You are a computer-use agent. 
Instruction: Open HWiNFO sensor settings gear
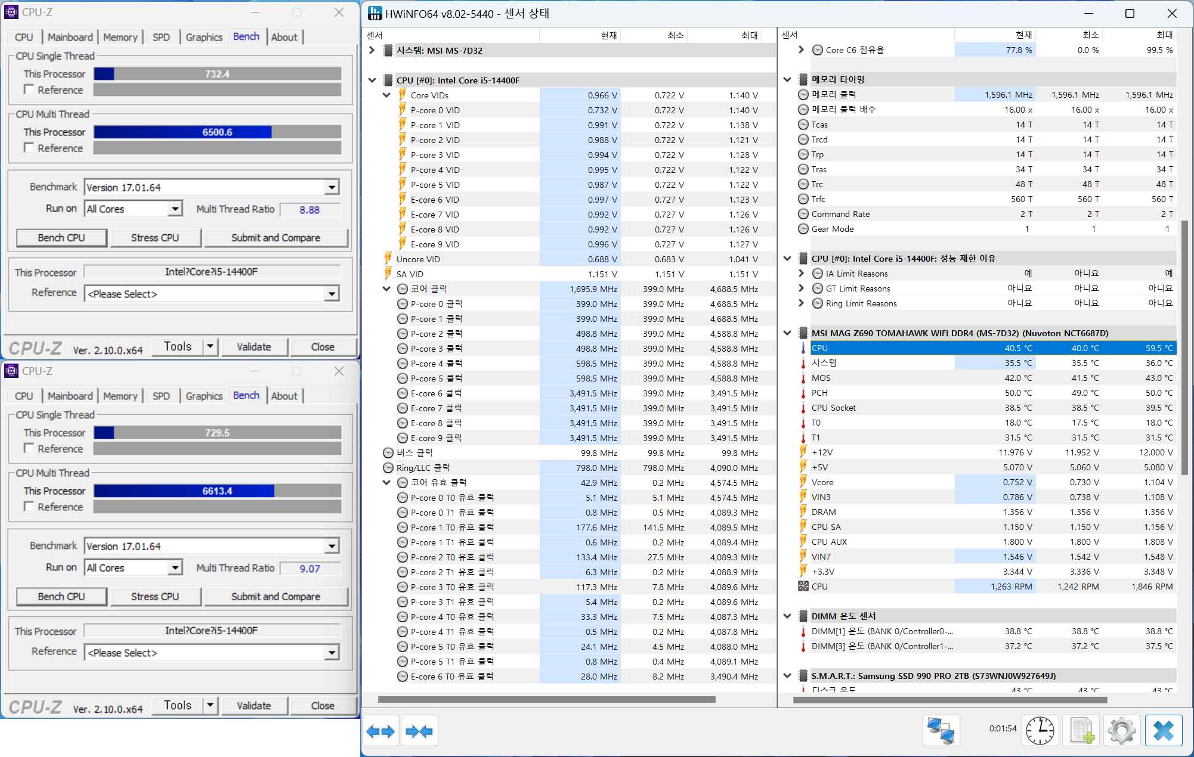[1121, 731]
